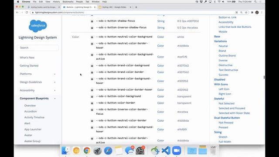Open Finder from the dock
Screen dimensions: 279x157
tap(66, 150)
